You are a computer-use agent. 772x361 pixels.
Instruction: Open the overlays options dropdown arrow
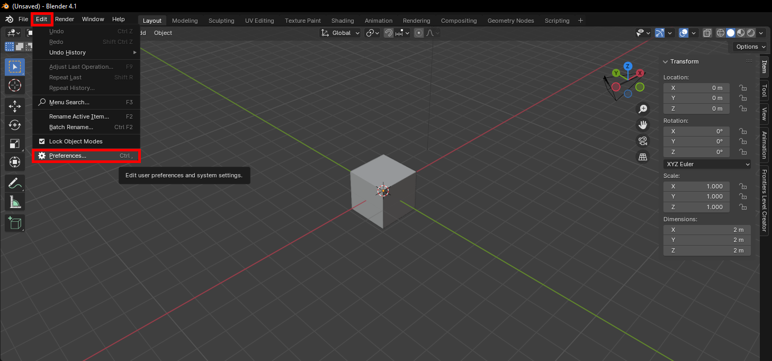click(x=694, y=33)
